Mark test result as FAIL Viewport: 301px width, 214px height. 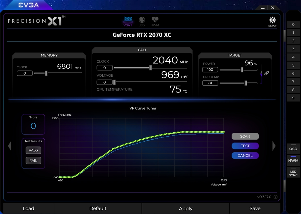(x=34, y=161)
